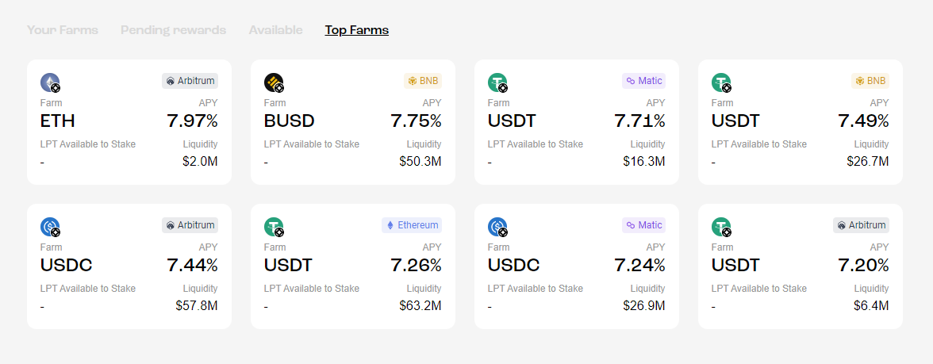
Task: Open the BUSD farm card with 7.75% APY
Action: (x=352, y=122)
